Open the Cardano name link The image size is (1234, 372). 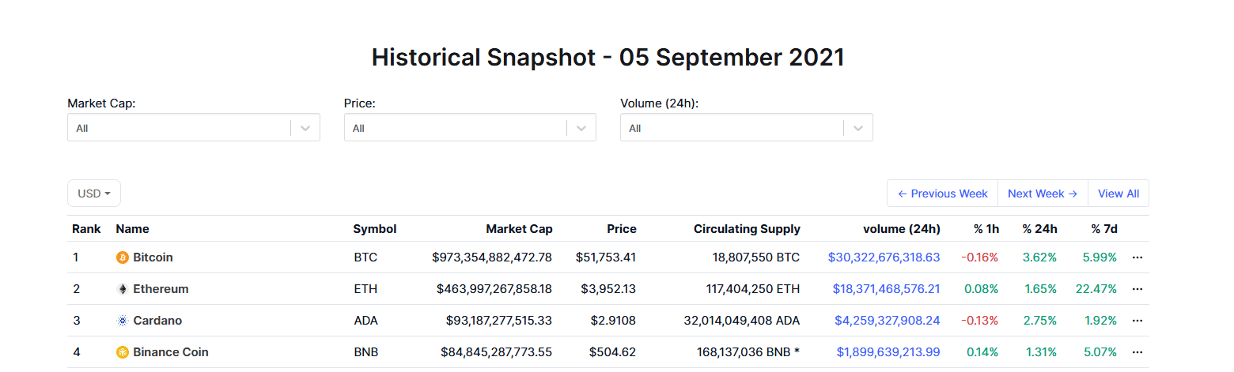point(157,321)
